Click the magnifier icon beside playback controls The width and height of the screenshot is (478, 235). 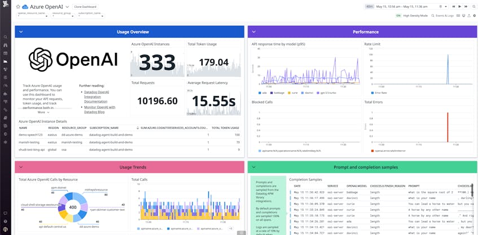click(473, 6)
